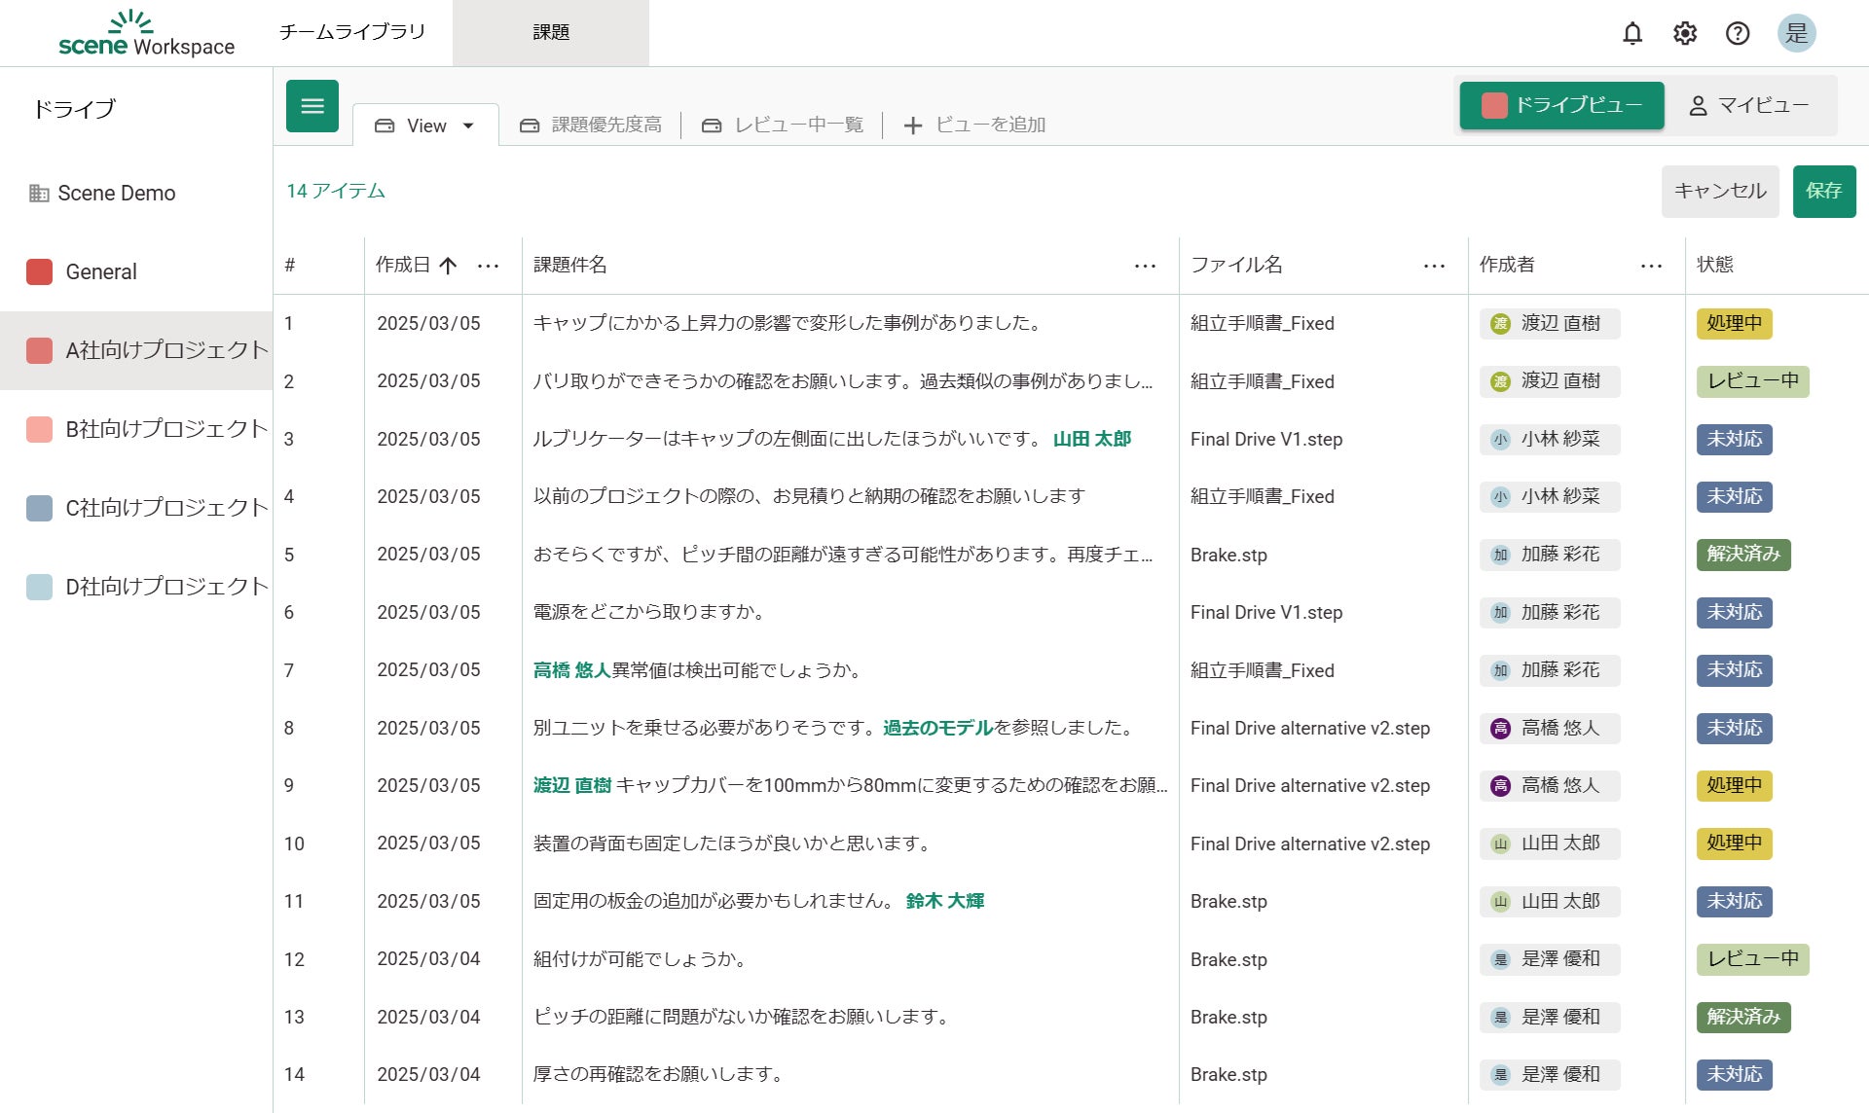Open the notifications bell icon
Viewport: 1869px width, 1113px height.
(x=1632, y=33)
